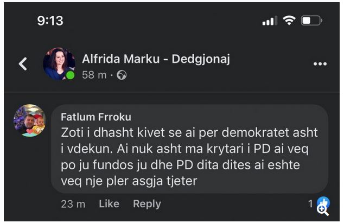The height and width of the screenshot is (223, 344).
Task: Click the blue thumbs-up reaction icon
Action: pos(323,203)
